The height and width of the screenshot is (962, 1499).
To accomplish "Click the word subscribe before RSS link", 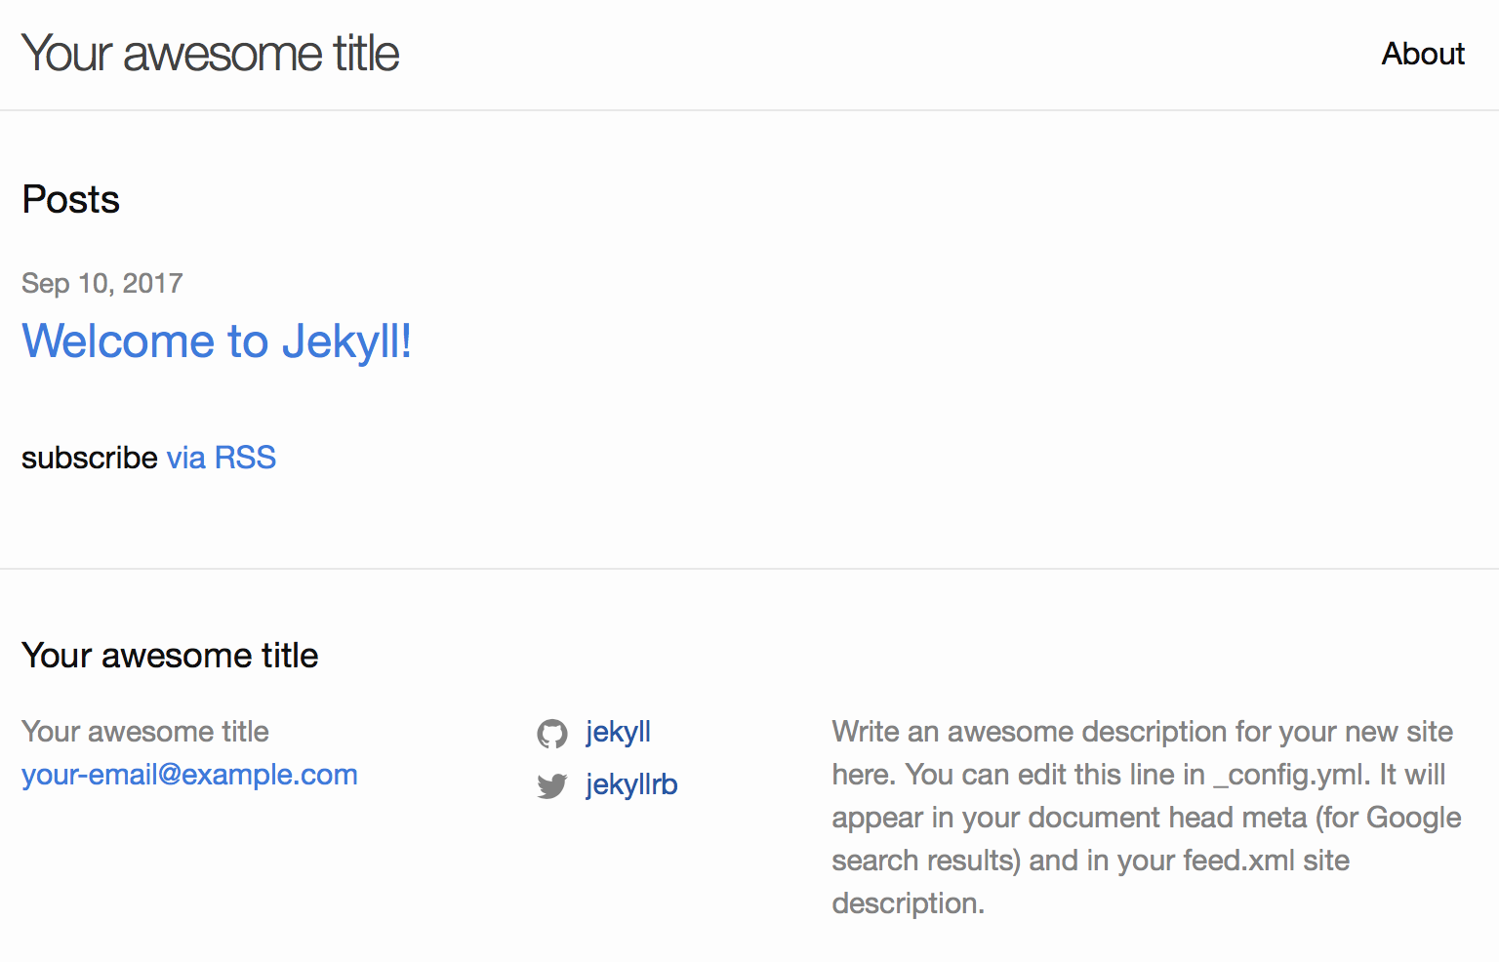I will coord(90,458).
